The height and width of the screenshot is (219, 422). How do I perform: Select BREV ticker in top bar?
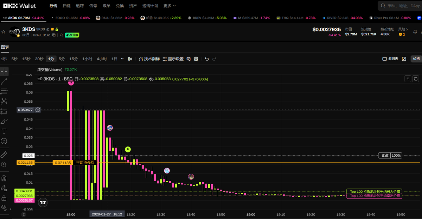[x=207, y=18]
